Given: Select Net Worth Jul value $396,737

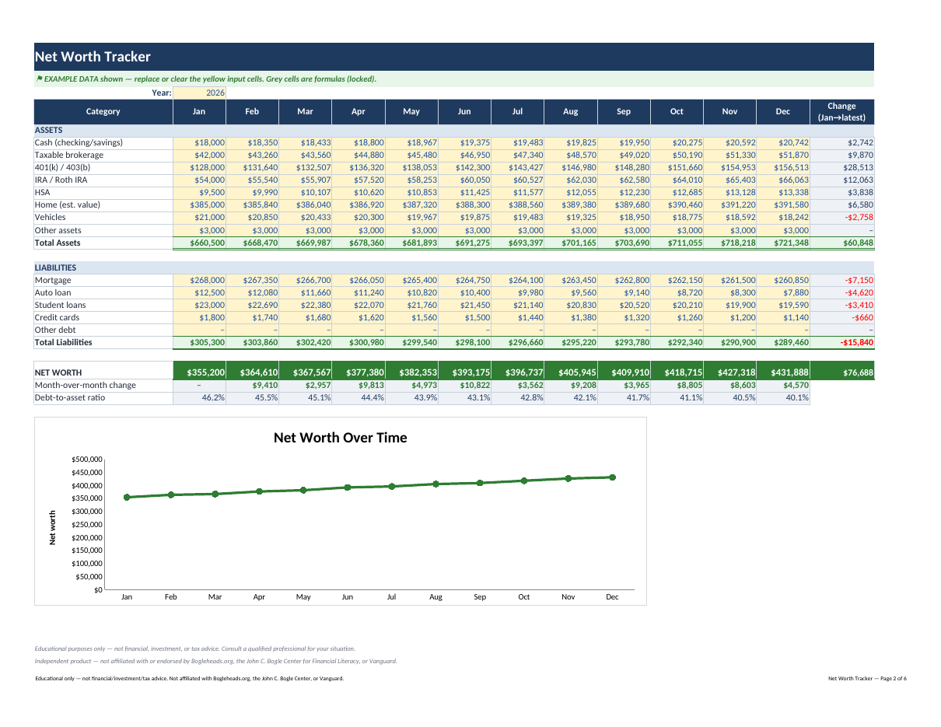Looking at the screenshot, I should pyautogui.click(x=517, y=372).
